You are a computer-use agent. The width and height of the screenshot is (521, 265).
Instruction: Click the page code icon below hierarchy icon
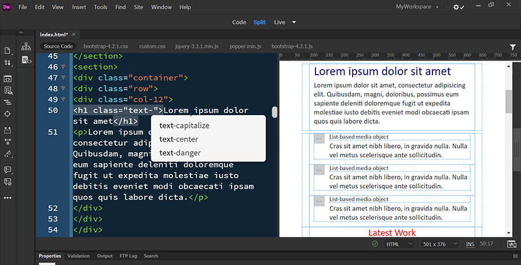point(26,60)
